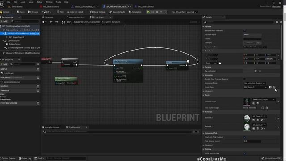This screenshot has width=286, height=161.
Task: Open Class Settings
Action: 98,12
